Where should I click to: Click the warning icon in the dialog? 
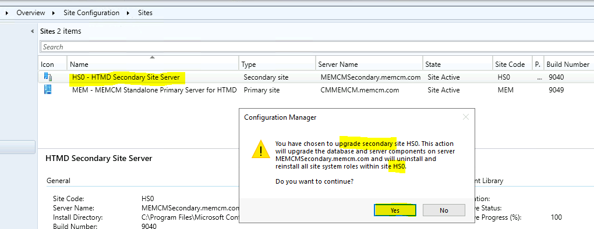pos(261,149)
